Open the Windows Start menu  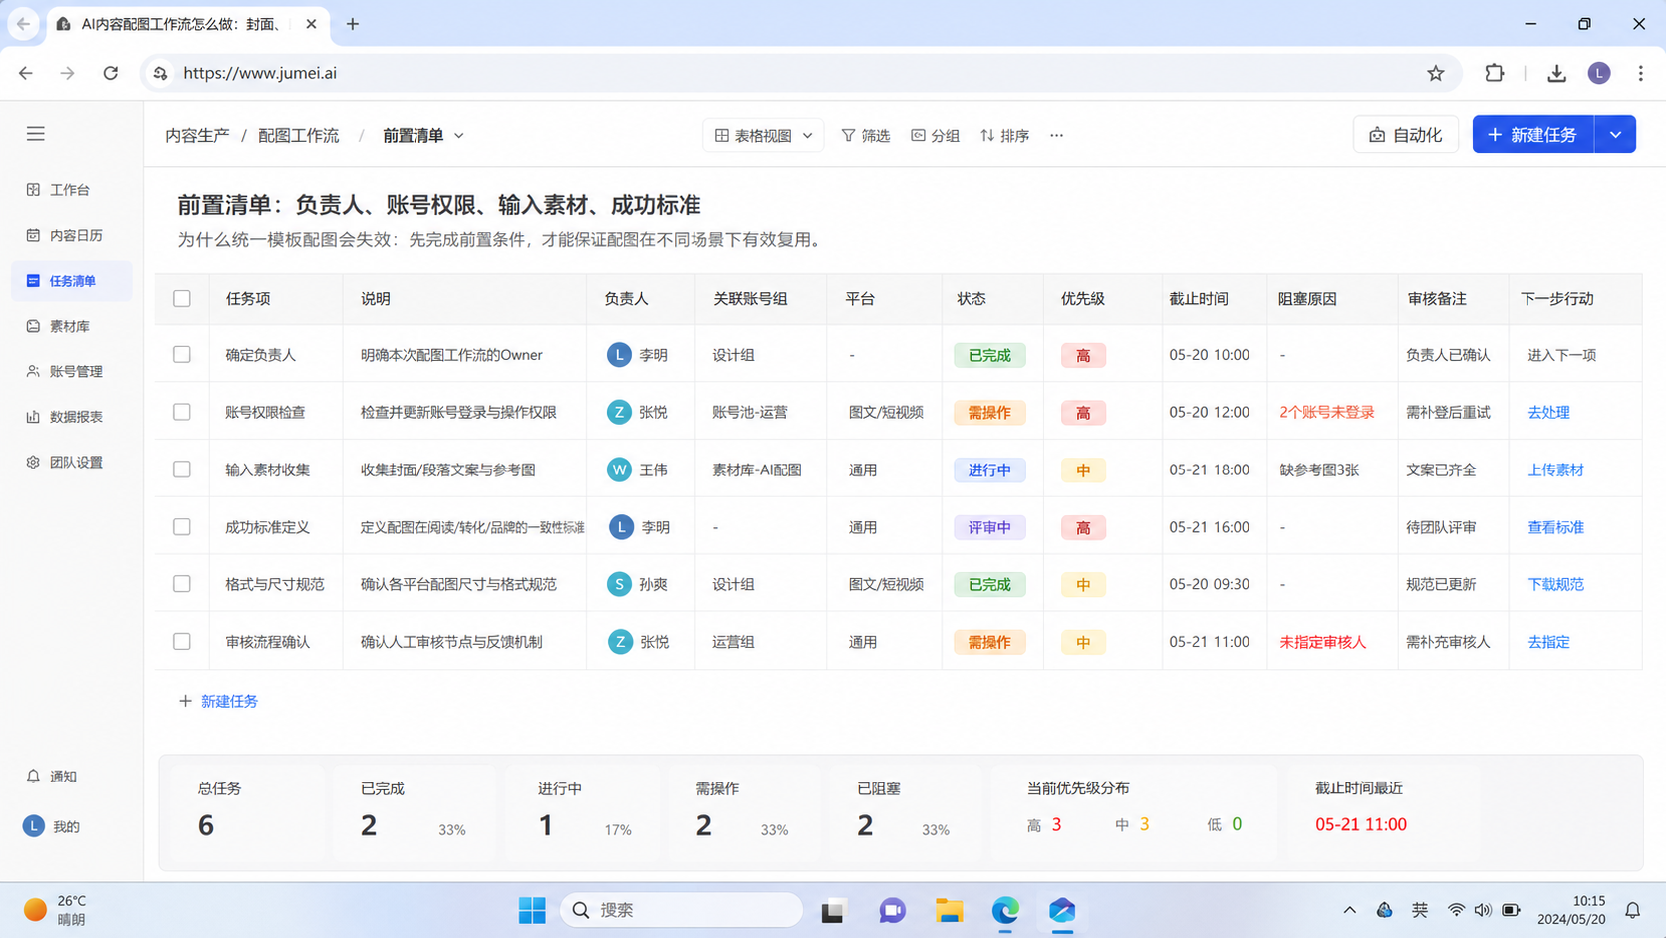click(532, 910)
